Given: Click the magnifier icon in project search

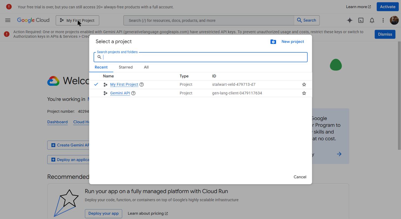Looking at the screenshot, I should pyautogui.click(x=99, y=57).
